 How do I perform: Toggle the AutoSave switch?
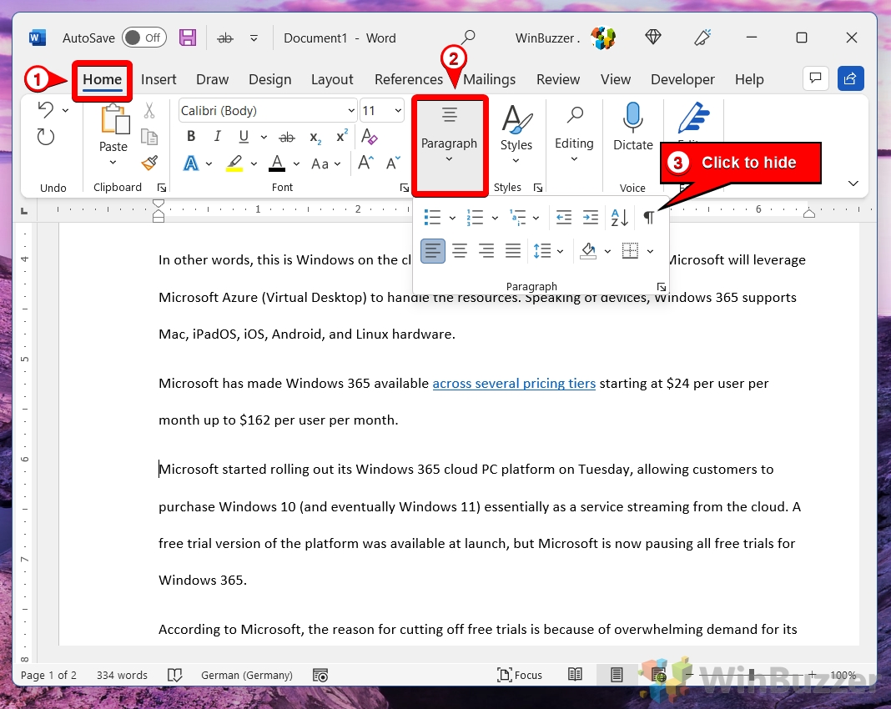point(144,38)
